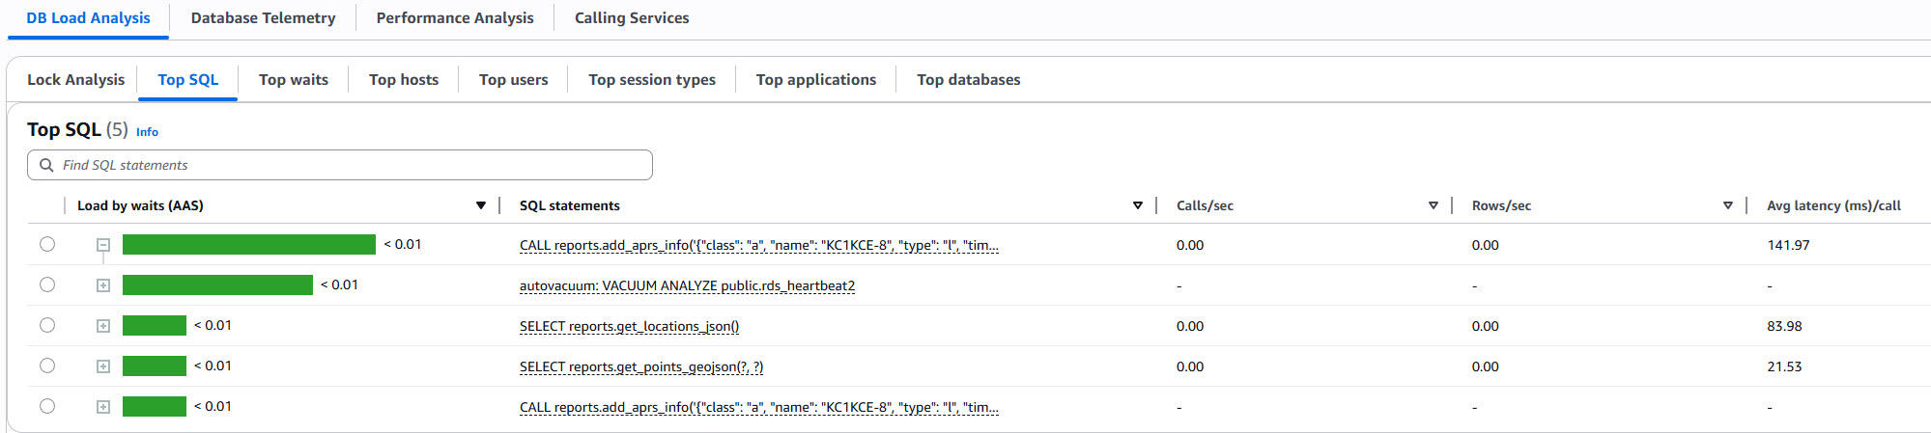Expand the get_locations_json row
1931x433 pixels.
point(103,326)
